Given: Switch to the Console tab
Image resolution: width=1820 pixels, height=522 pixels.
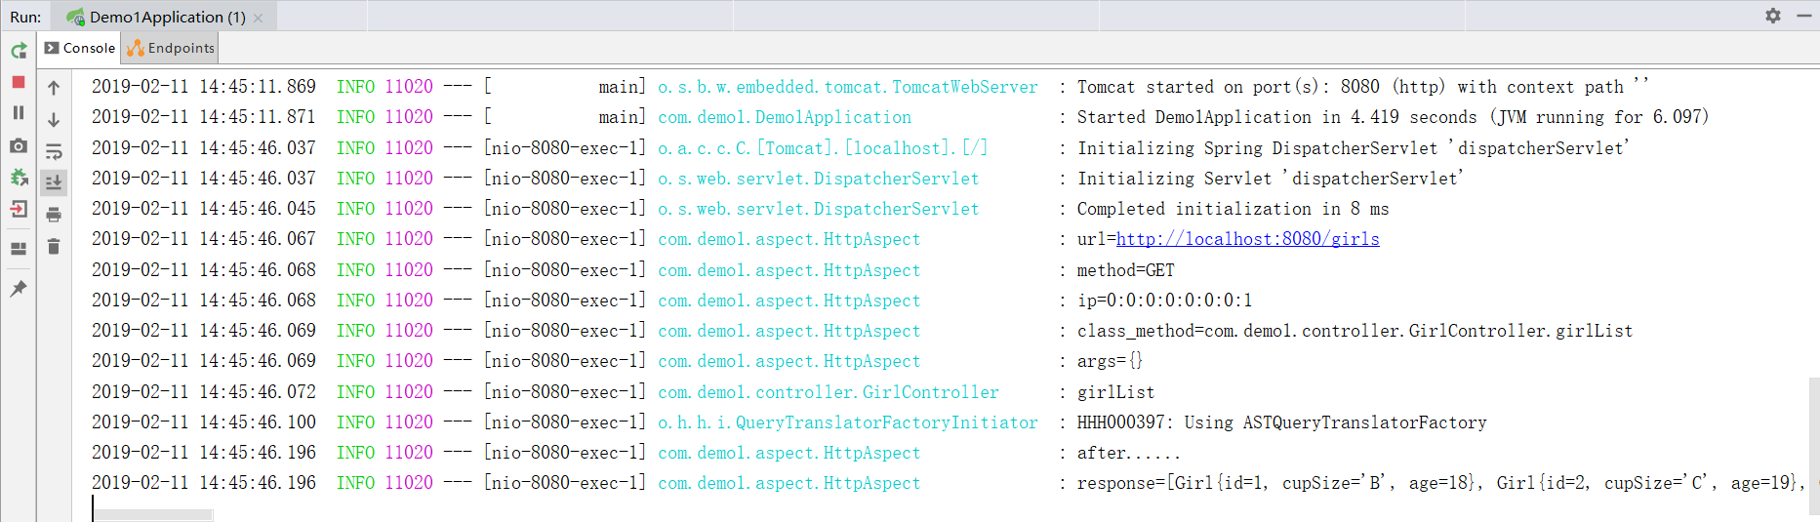Looking at the screenshot, I should [x=80, y=48].
